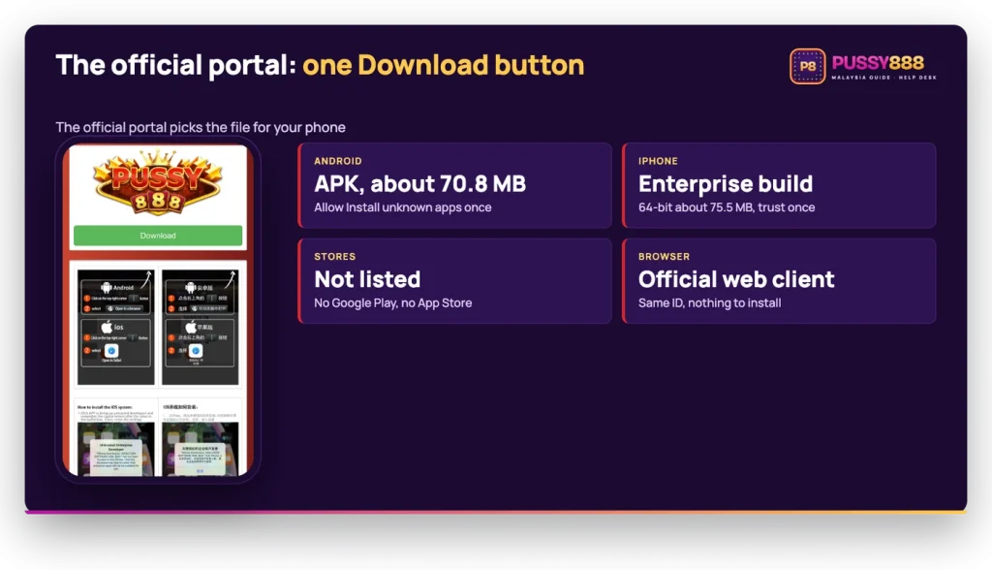
Task: Click the Android robot icon in Chinese guide
Action: point(191,288)
